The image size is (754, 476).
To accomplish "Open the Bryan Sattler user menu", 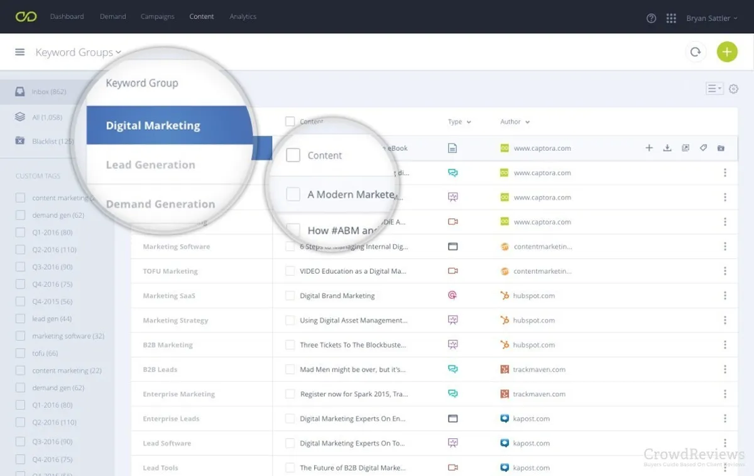I will pyautogui.click(x=711, y=18).
